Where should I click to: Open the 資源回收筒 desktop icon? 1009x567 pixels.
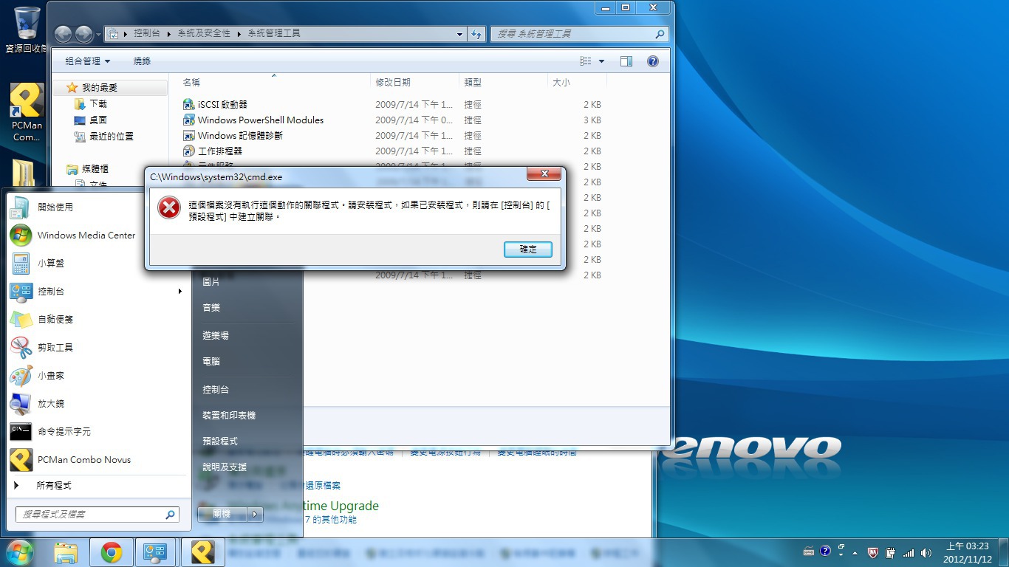pos(27,30)
